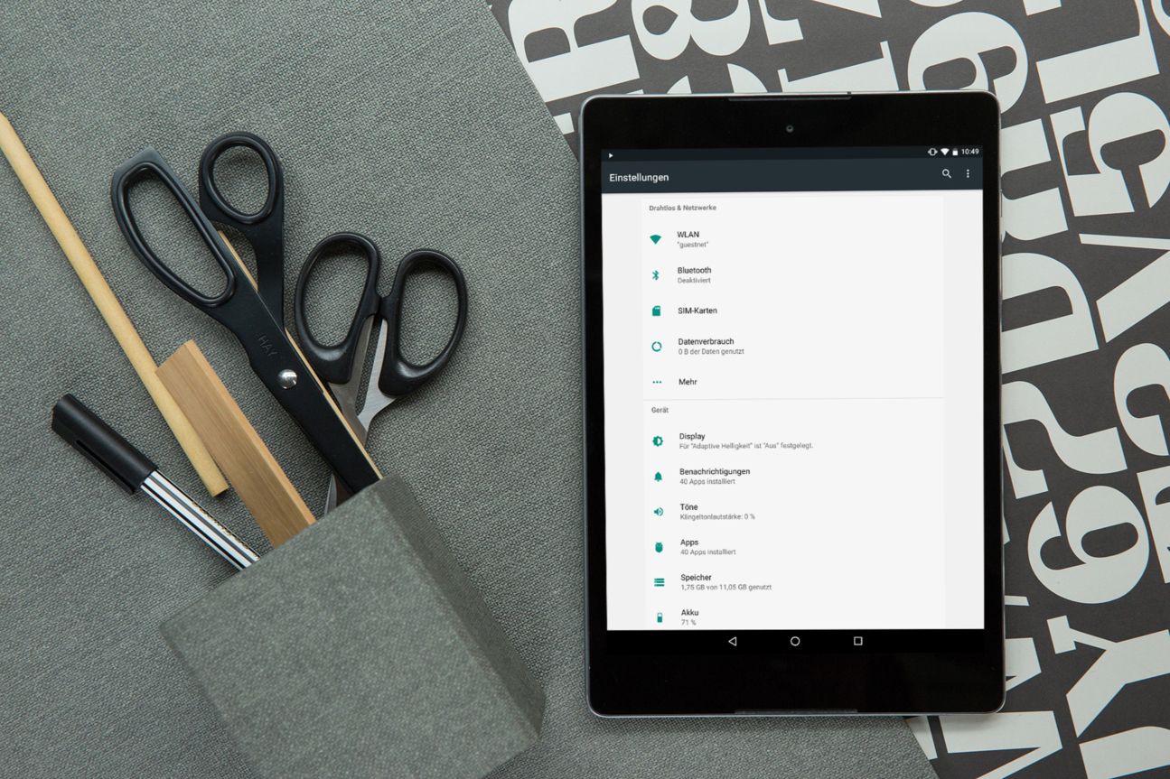
Task: Tap the Android home circle button
Action: tap(795, 641)
